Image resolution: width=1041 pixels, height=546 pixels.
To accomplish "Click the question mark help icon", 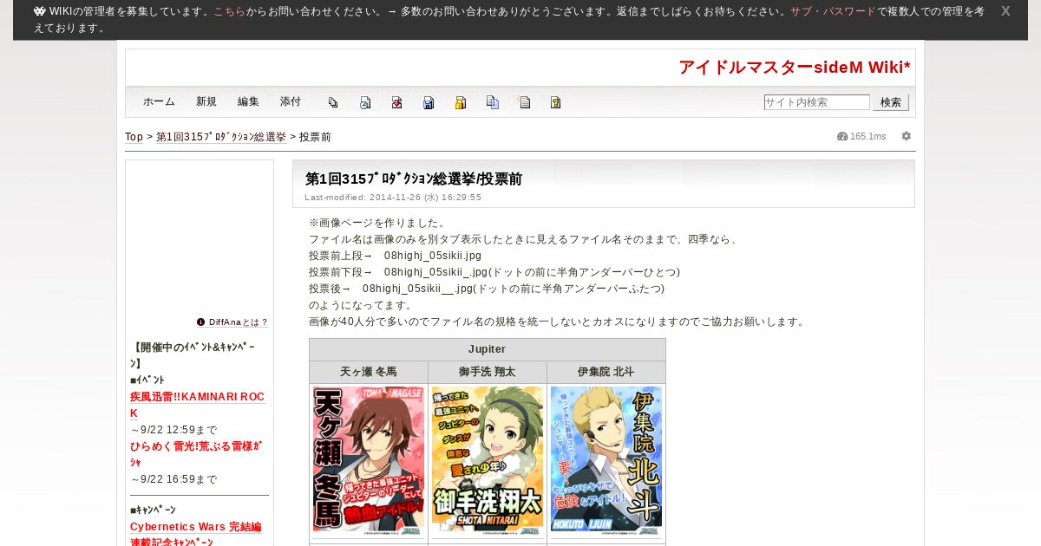I will click(x=556, y=102).
